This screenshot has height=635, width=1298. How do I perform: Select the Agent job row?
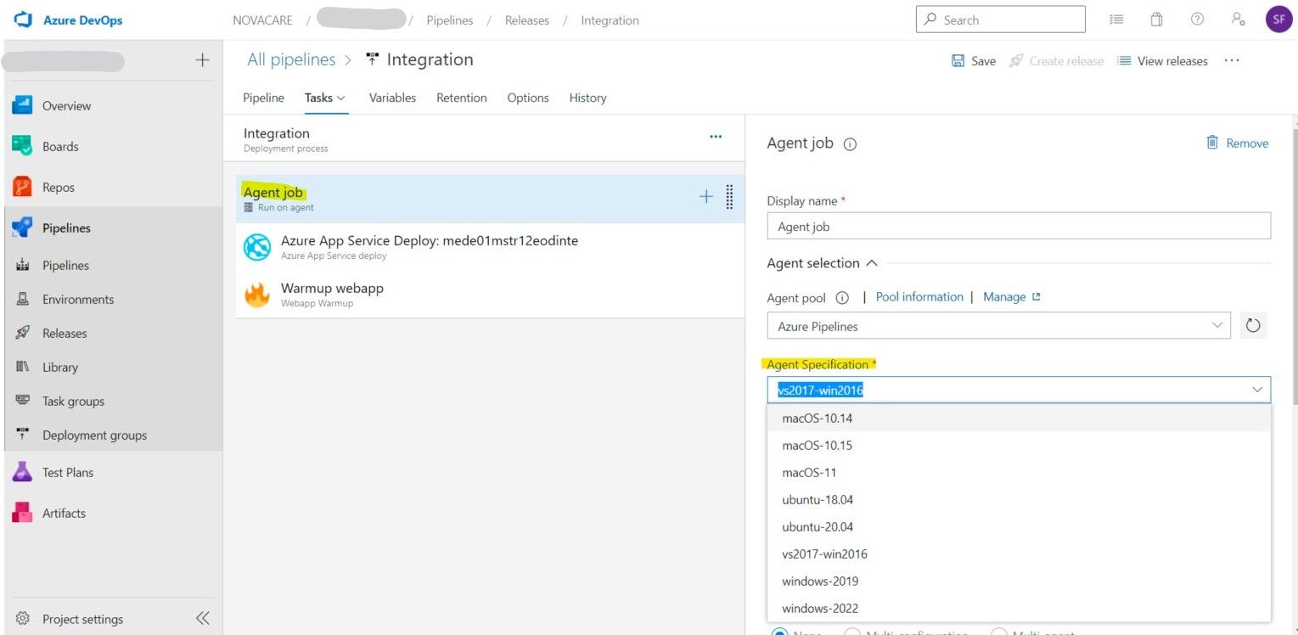490,199
